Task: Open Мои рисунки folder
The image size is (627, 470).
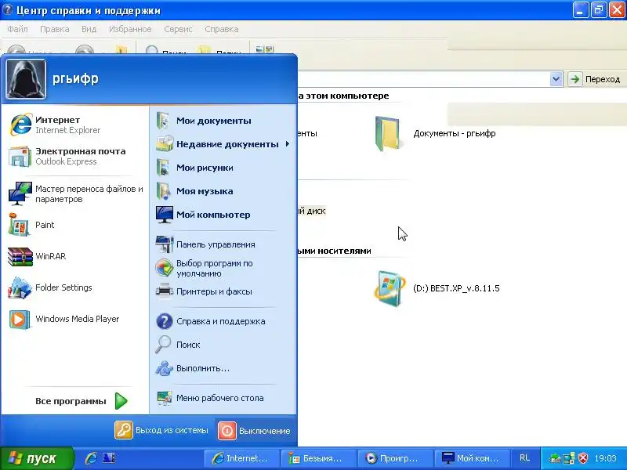Action: 223,168
